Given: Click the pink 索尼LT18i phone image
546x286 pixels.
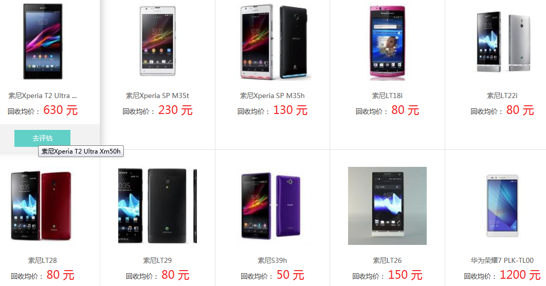Looking at the screenshot, I should pos(387,43).
